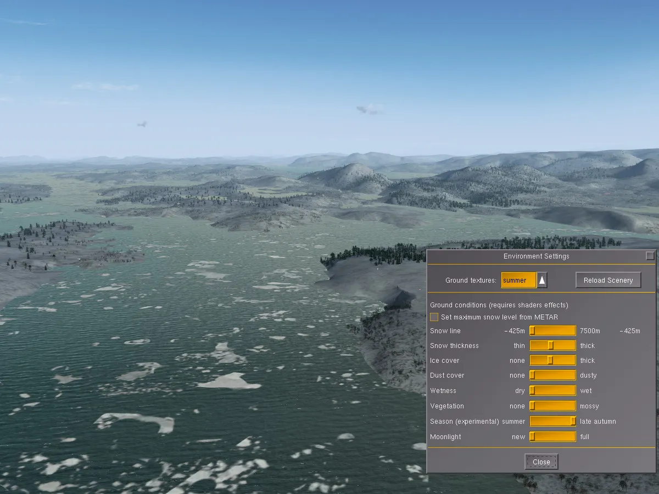Click the Snow thickness slider handle
Viewport: 659px width, 494px height.
click(x=550, y=346)
